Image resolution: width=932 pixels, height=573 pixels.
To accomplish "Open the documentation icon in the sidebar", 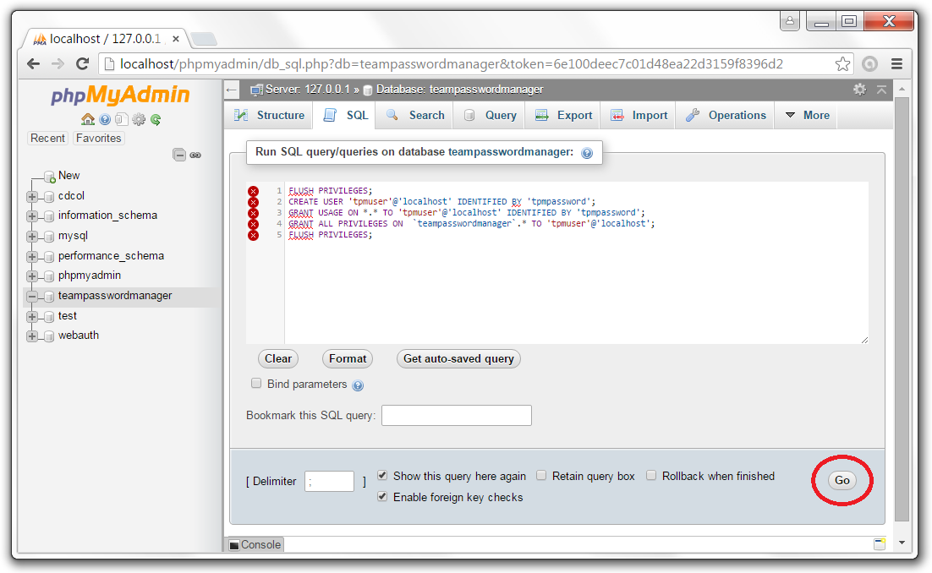I will [x=122, y=119].
